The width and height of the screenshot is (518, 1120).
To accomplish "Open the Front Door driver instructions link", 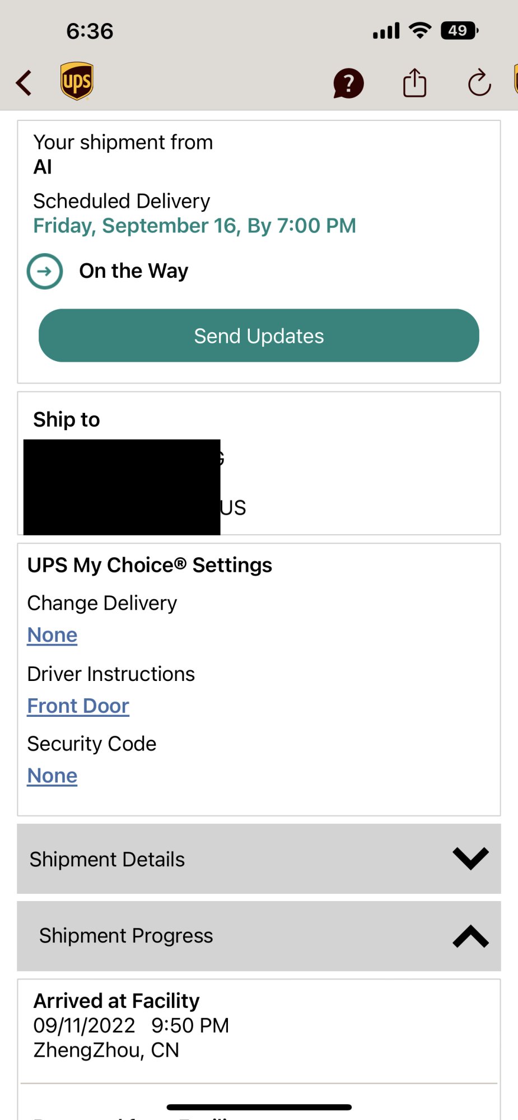I will click(78, 706).
